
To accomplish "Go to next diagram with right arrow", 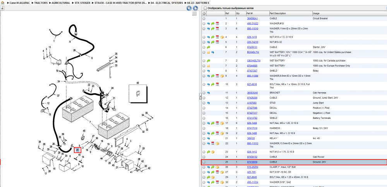I will click(195, 9).
